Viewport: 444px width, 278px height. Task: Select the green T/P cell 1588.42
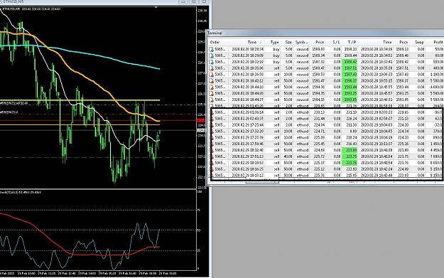pos(350,62)
